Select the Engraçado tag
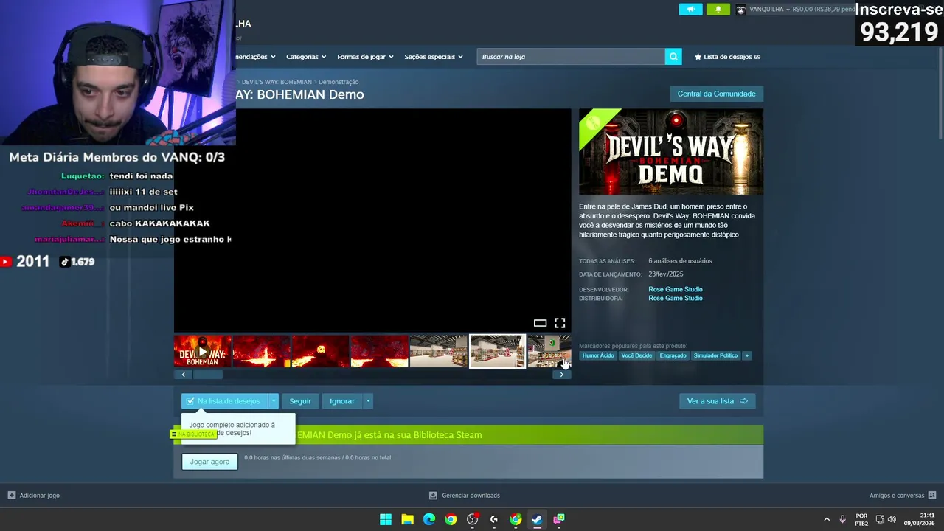Screen dimensions: 944x531 click(x=673, y=355)
